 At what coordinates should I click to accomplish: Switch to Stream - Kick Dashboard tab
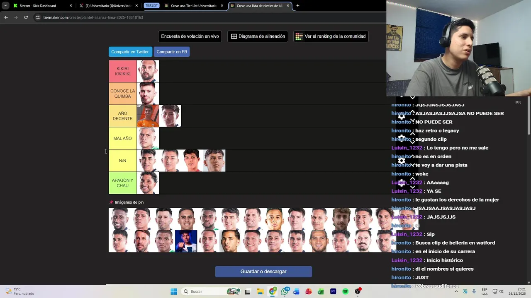[x=42, y=6]
